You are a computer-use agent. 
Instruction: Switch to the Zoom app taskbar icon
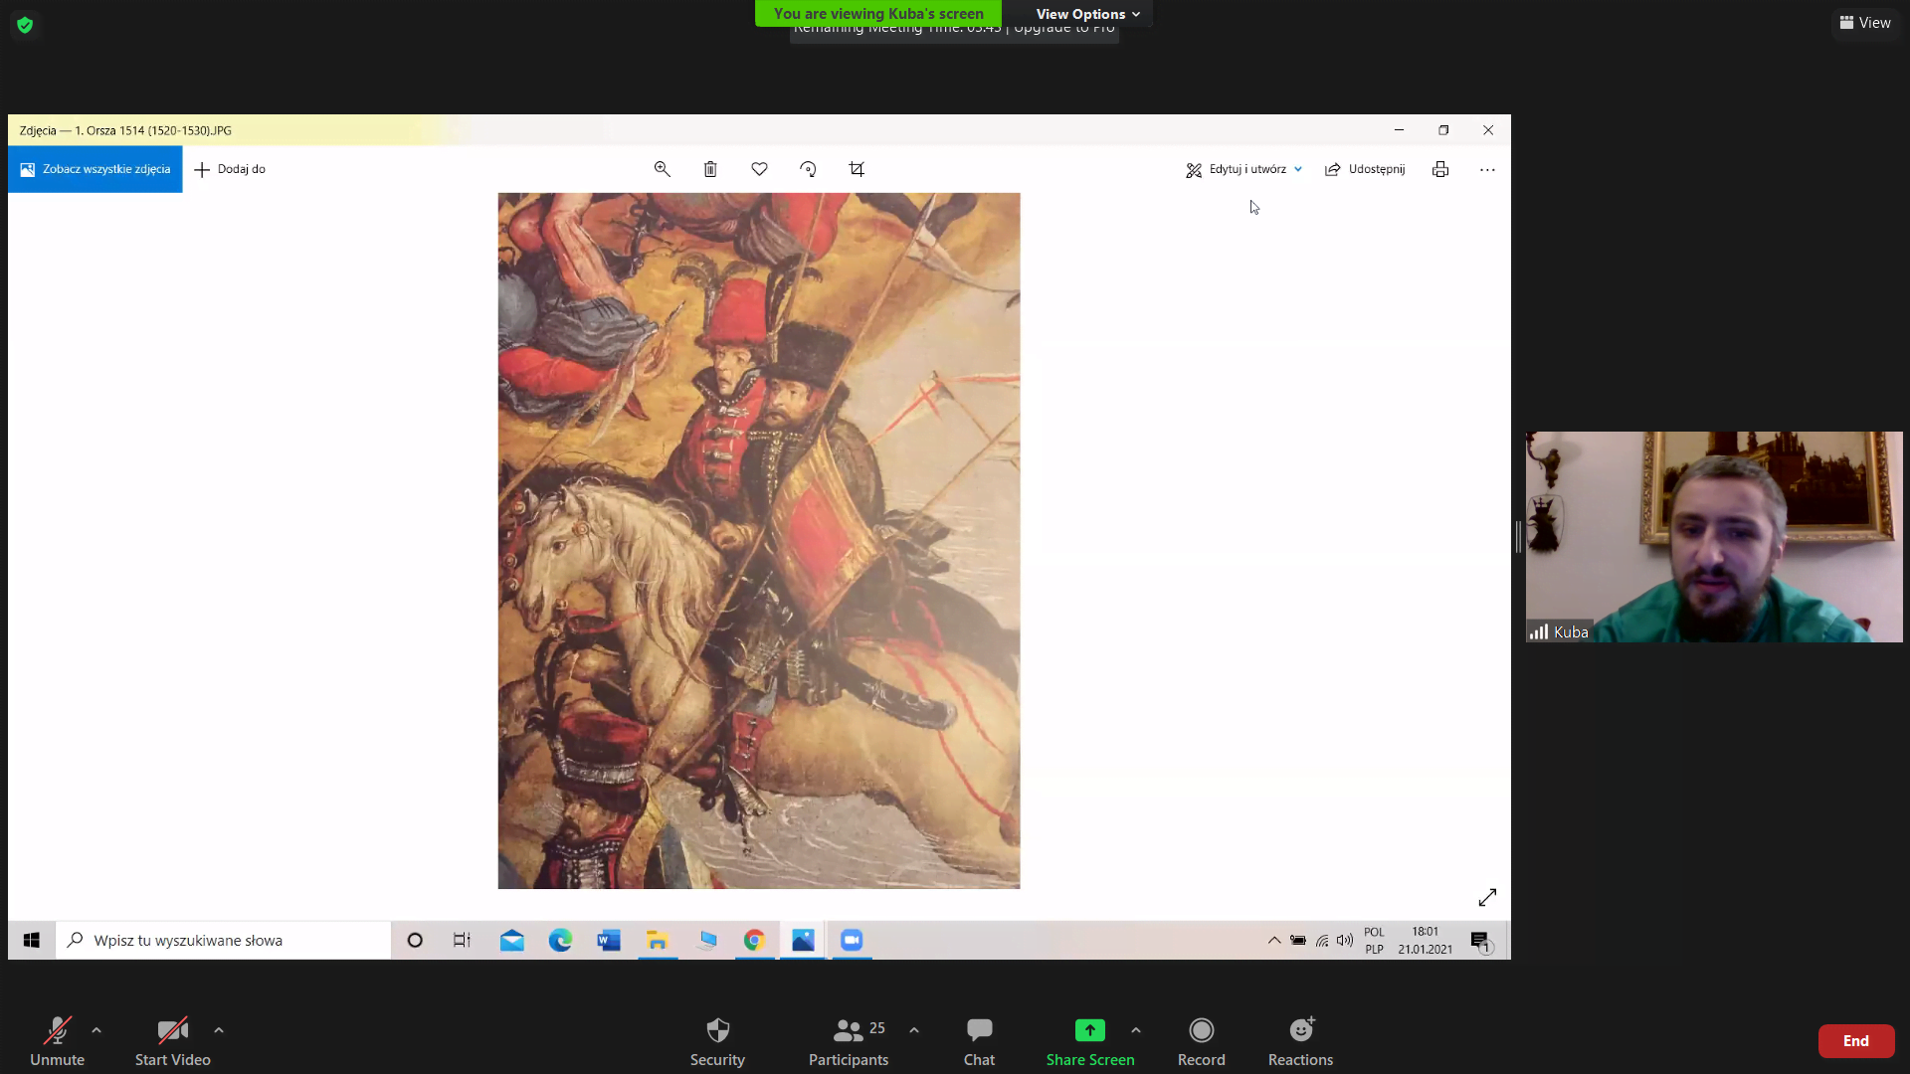click(x=852, y=940)
